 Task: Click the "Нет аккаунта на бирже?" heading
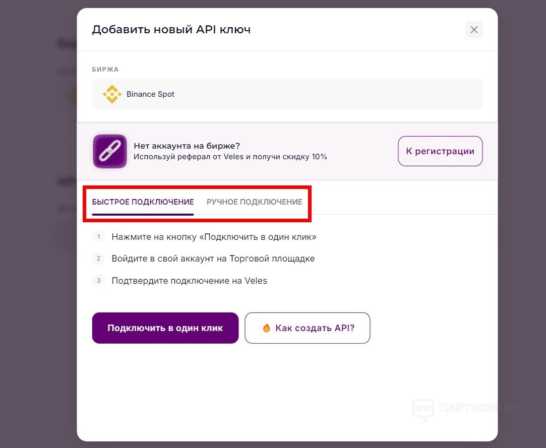point(187,146)
